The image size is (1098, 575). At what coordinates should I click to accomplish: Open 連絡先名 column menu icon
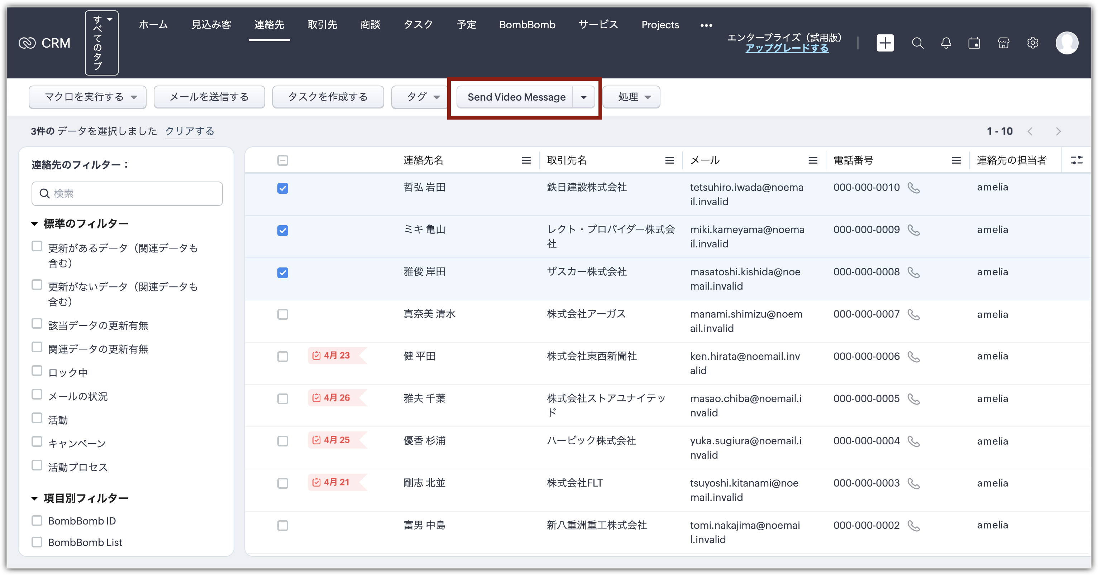[x=526, y=160]
